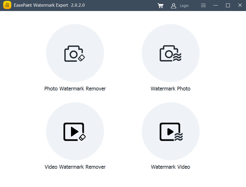Click the user account icon

click(173, 6)
